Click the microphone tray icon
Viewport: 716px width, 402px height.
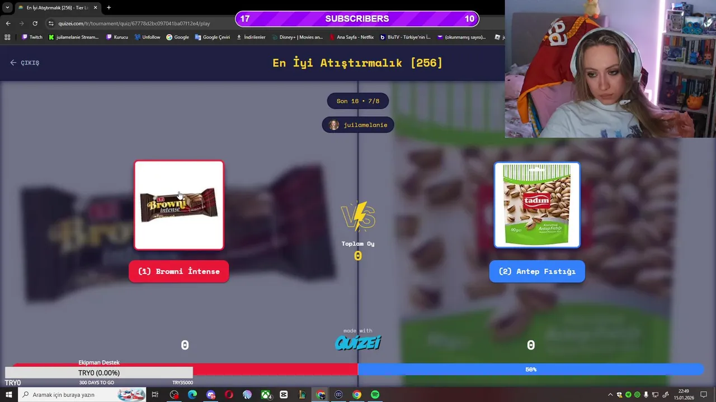click(646, 395)
